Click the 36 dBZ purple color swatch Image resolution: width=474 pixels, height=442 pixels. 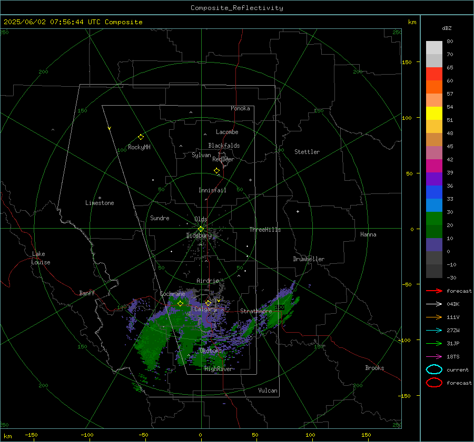click(x=434, y=179)
